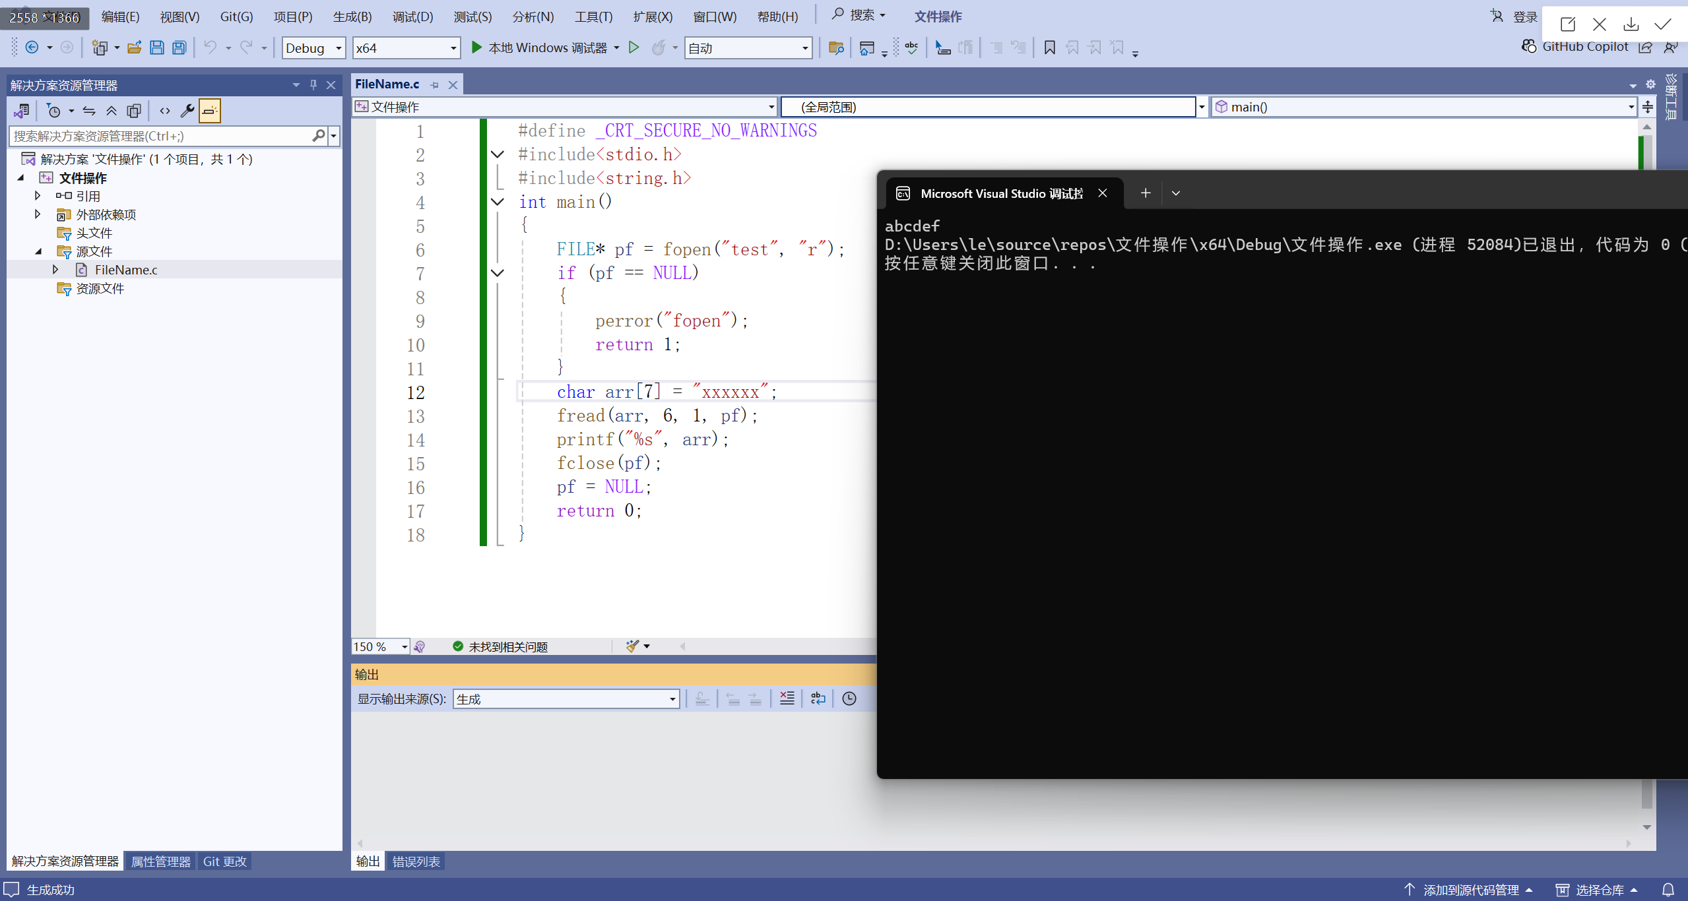The height and width of the screenshot is (901, 1688).
Task: Click the search magnifier in Solution Explorer
Action: click(x=319, y=136)
